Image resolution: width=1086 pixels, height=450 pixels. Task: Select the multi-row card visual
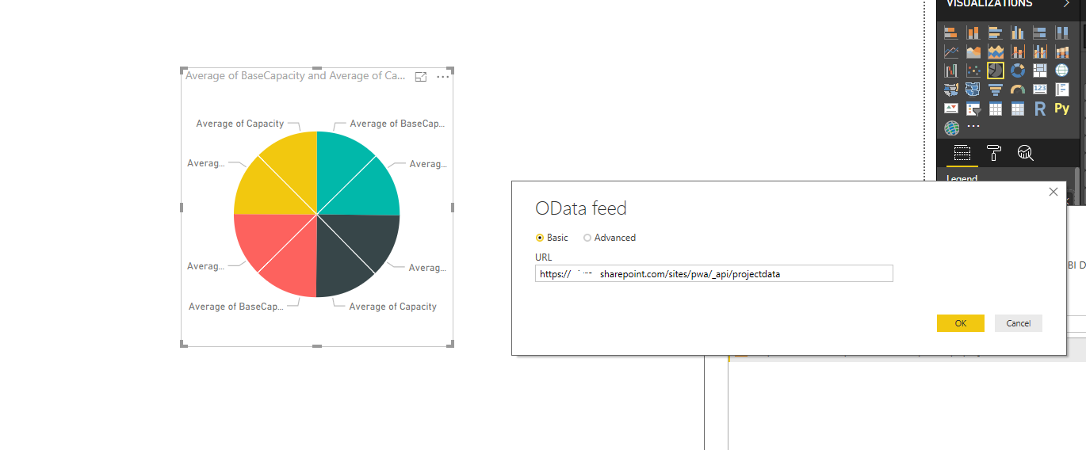1062,90
